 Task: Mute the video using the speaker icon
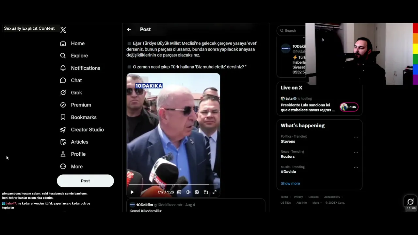coord(188,192)
